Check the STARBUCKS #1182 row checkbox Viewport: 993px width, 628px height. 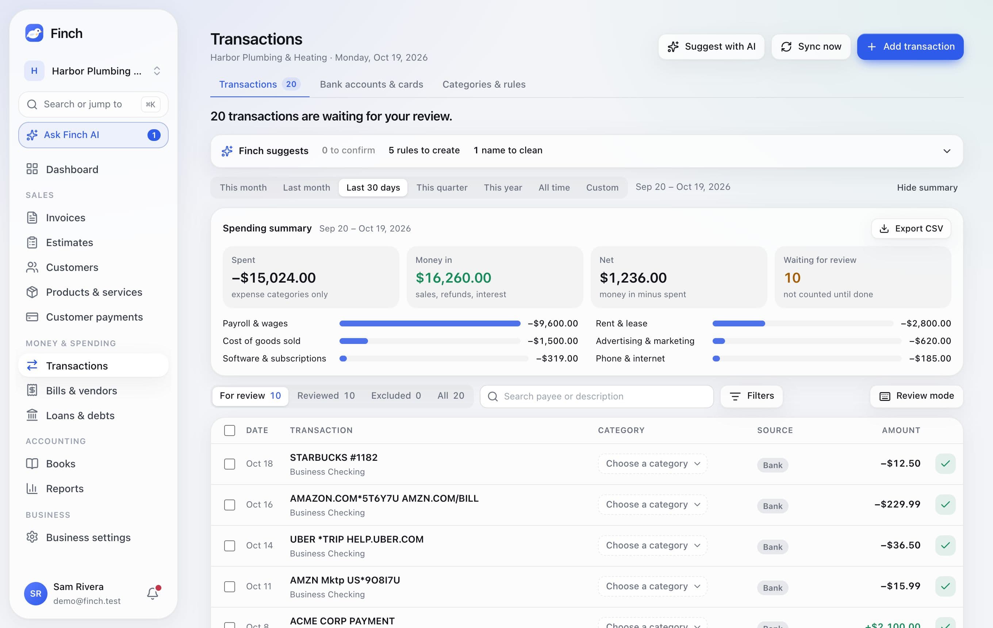pyautogui.click(x=230, y=464)
